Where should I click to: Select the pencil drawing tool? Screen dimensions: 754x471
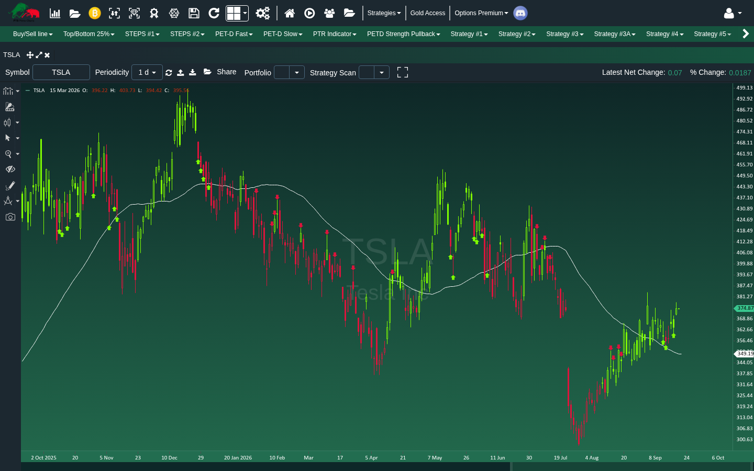click(x=10, y=186)
